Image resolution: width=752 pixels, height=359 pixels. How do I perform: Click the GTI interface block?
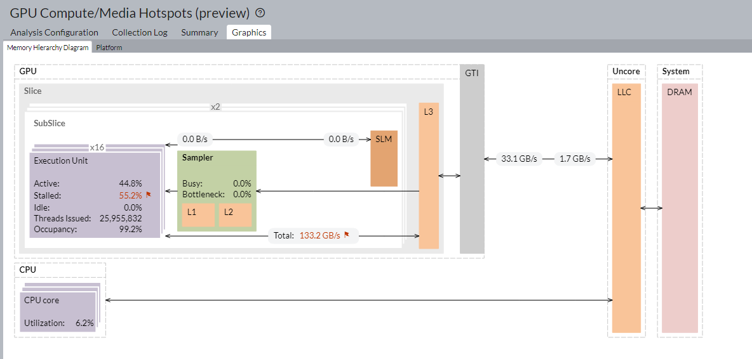click(x=472, y=159)
